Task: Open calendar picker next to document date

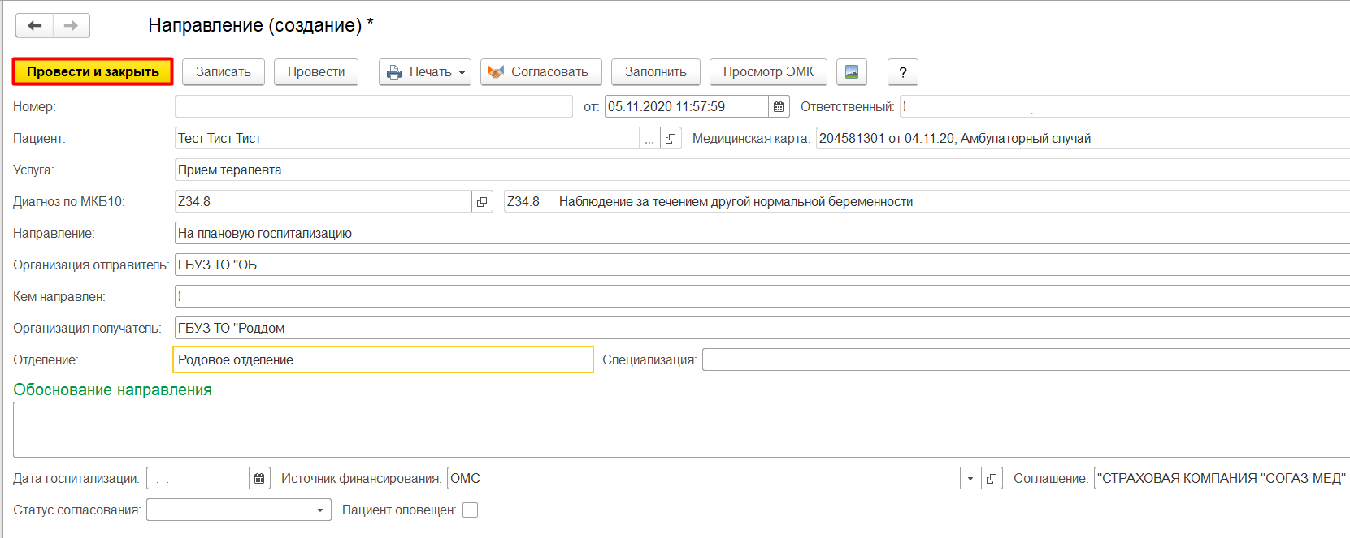Action: click(x=779, y=107)
